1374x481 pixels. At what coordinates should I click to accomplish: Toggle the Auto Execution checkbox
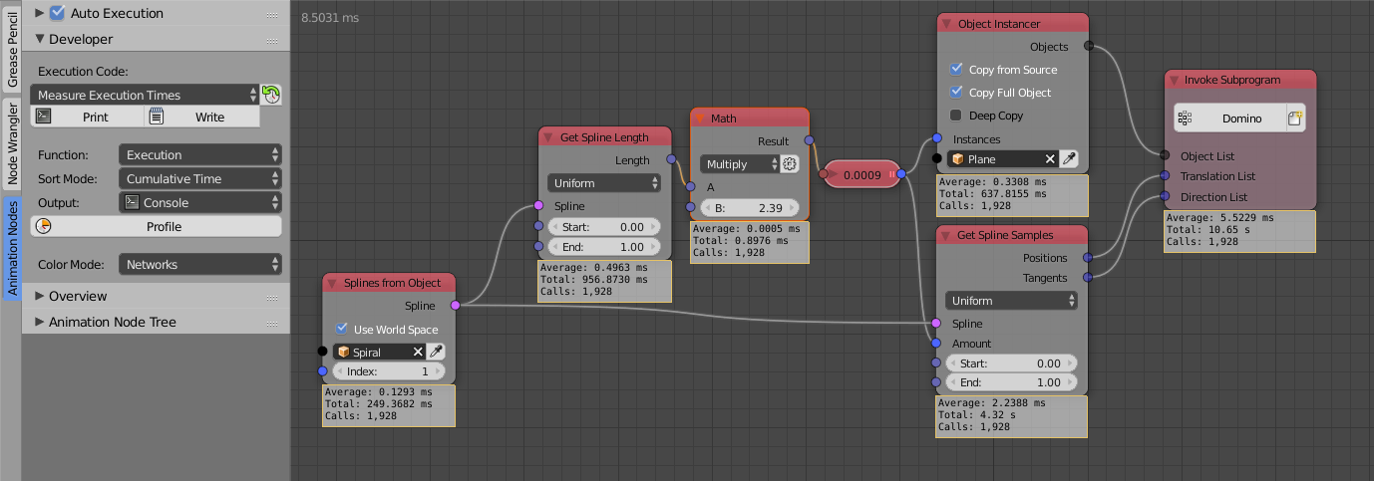pyautogui.click(x=57, y=13)
